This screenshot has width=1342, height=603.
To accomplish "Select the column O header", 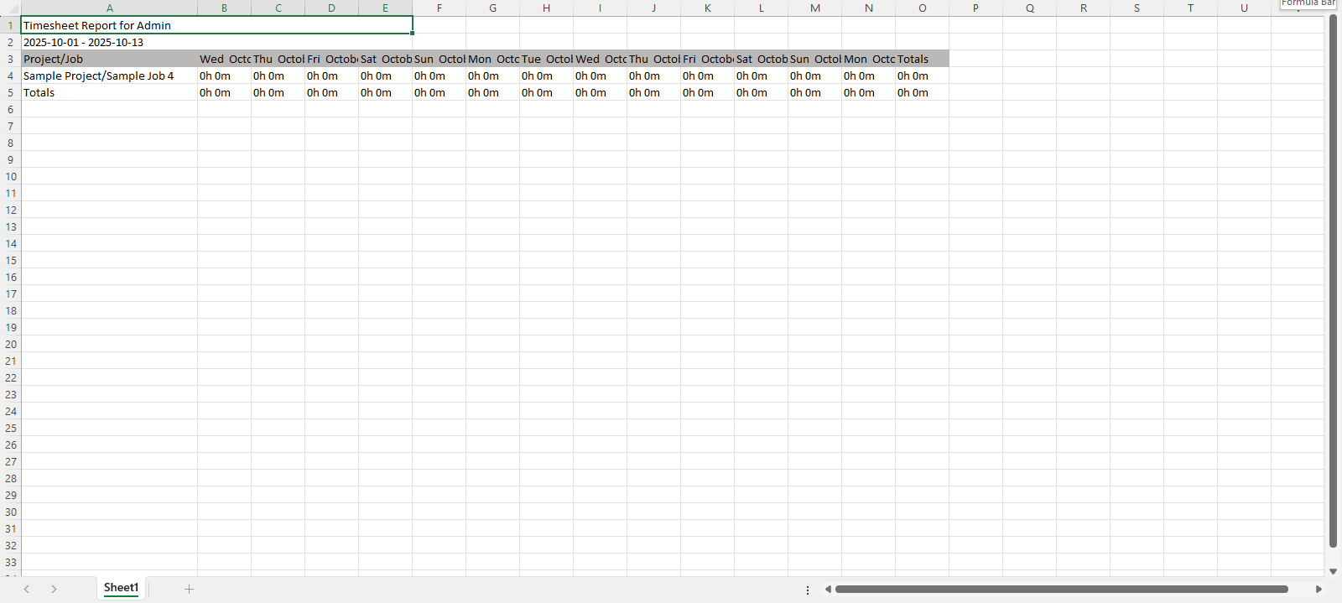I will point(922,8).
